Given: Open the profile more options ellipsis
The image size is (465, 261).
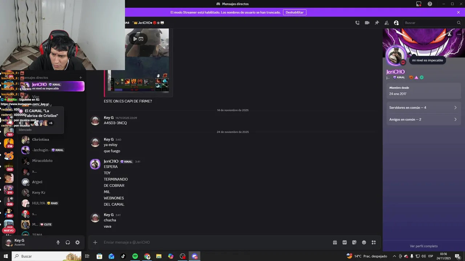Looking at the screenshot, I should [459, 34].
